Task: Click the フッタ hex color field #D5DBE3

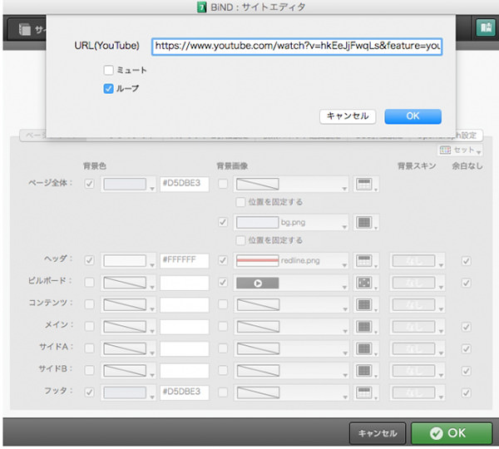Action: 184,391
